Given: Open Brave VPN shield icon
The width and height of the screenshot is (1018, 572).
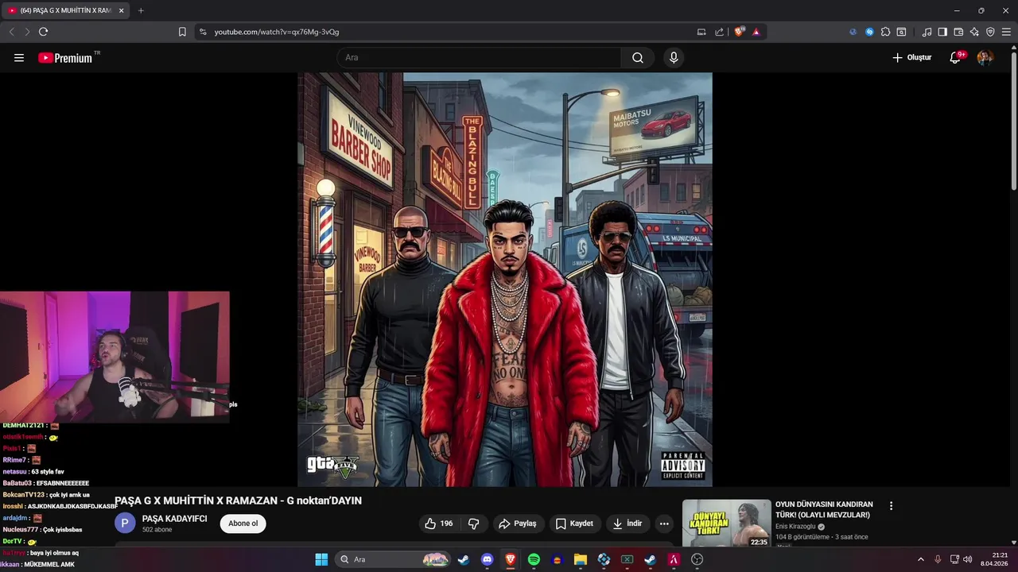Looking at the screenshot, I should point(990,32).
